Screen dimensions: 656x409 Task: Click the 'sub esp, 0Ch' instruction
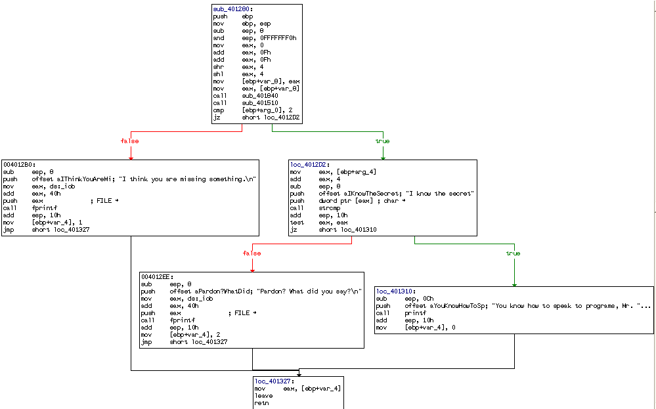tap(405, 299)
